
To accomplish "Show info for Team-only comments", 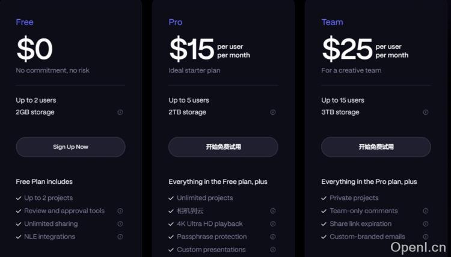I will click(426, 211).
